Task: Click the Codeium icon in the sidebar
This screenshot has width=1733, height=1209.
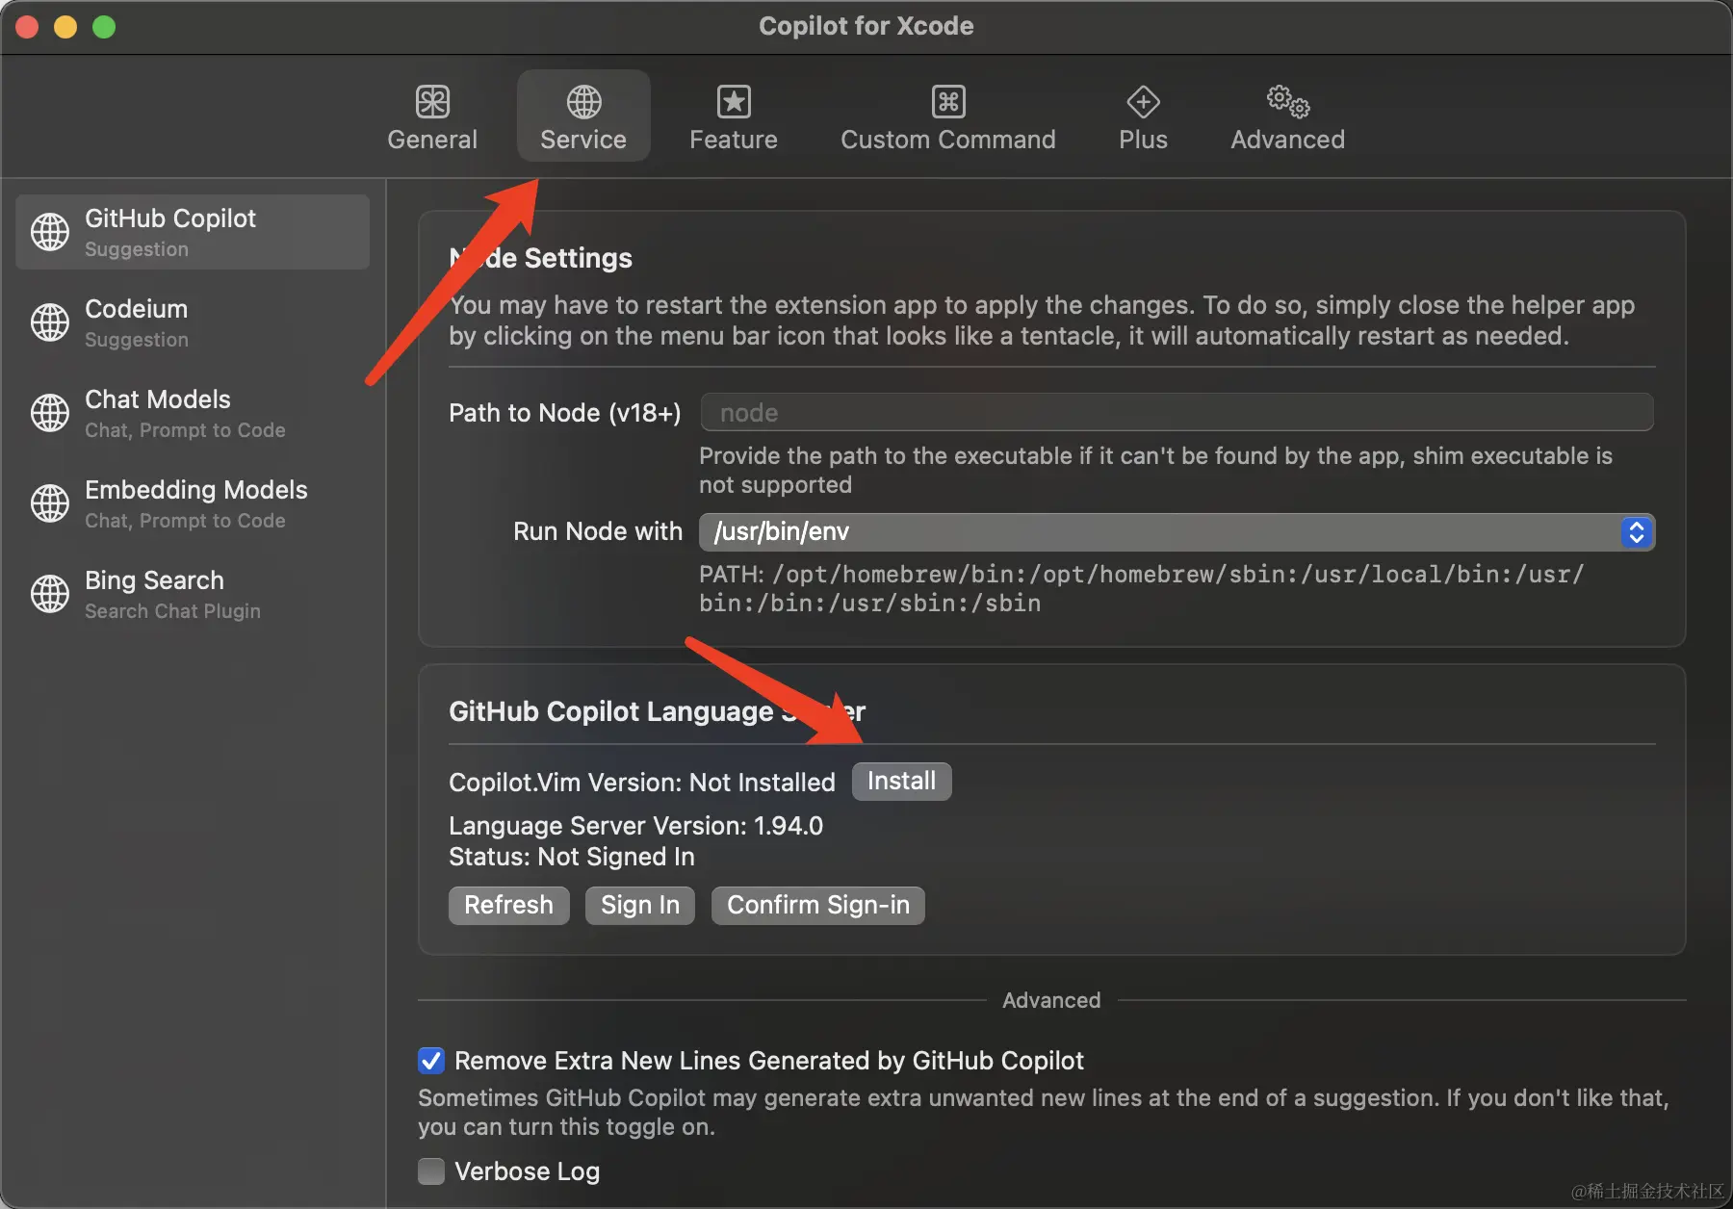Action: (50, 322)
